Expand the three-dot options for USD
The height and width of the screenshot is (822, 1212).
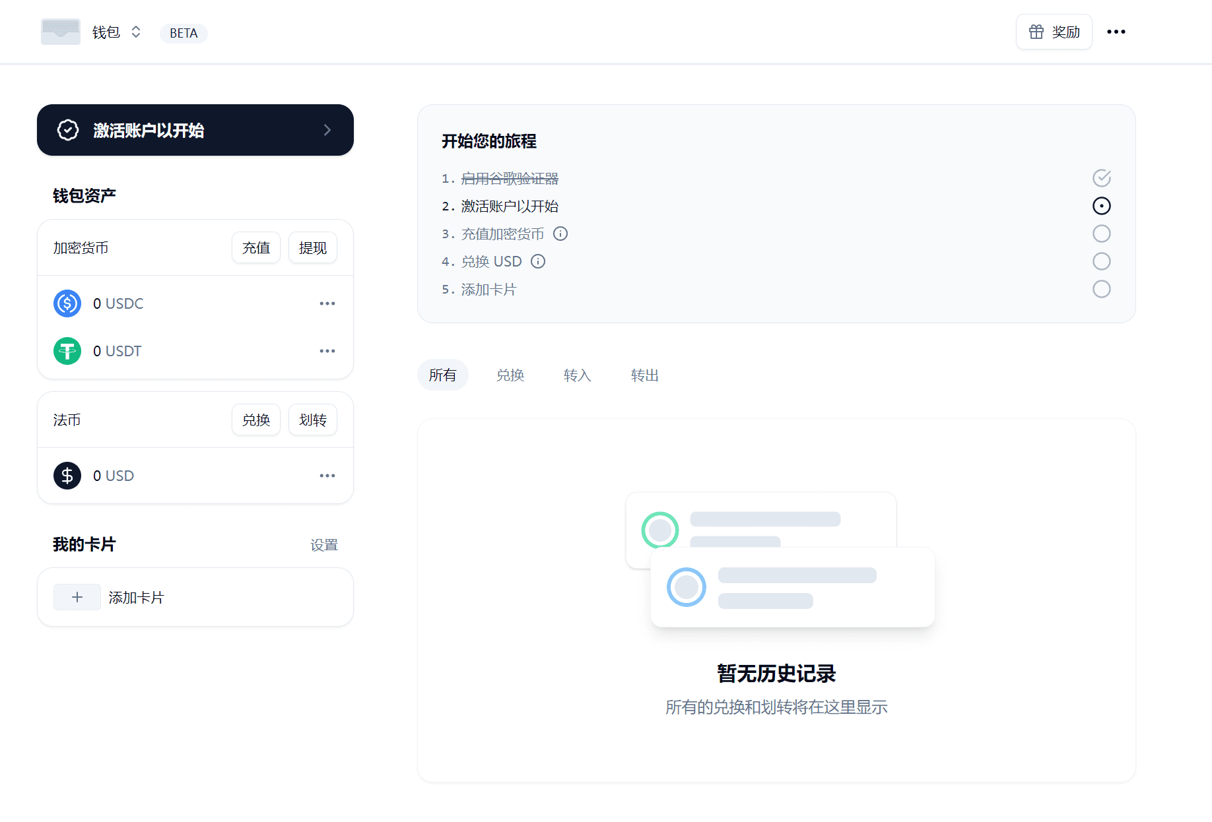tap(327, 476)
